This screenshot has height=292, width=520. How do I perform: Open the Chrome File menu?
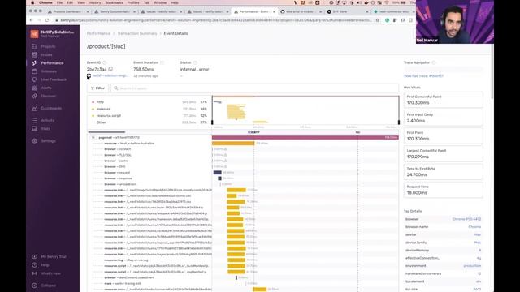coord(59,2)
